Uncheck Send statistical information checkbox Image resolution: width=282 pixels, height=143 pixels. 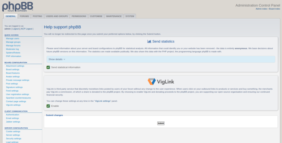[48, 67]
